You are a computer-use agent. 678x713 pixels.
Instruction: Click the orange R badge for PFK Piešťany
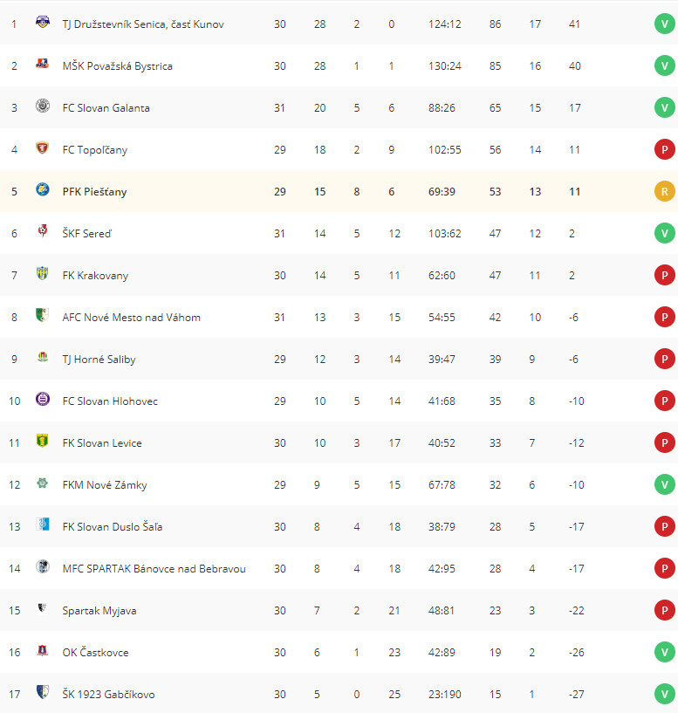[x=664, y=191]
